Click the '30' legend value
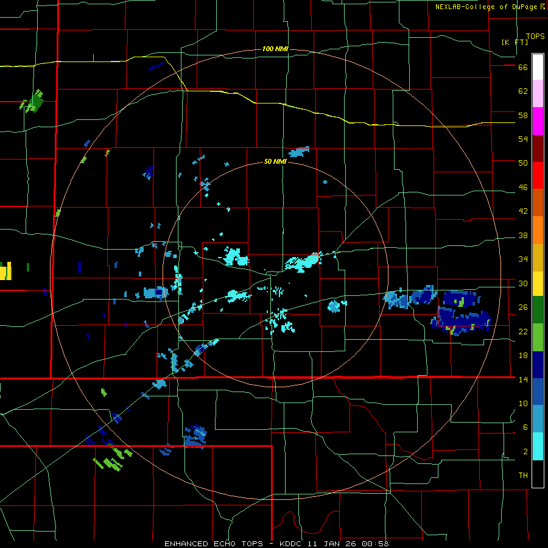548x548 pixels. (523, 283)
